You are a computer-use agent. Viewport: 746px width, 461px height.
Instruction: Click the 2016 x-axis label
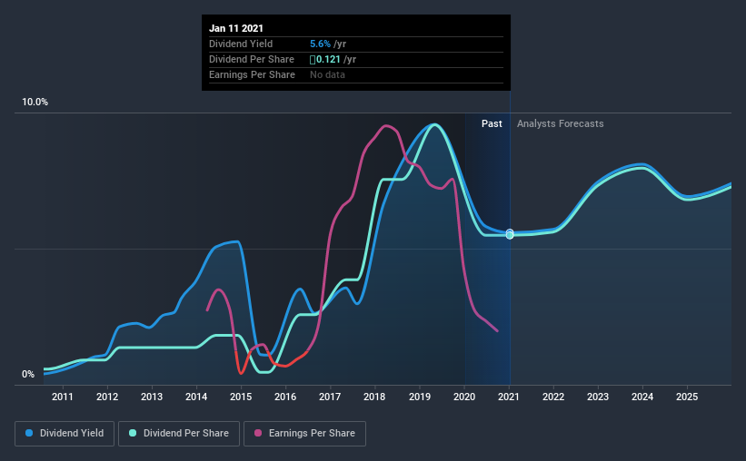click(285, 397)
